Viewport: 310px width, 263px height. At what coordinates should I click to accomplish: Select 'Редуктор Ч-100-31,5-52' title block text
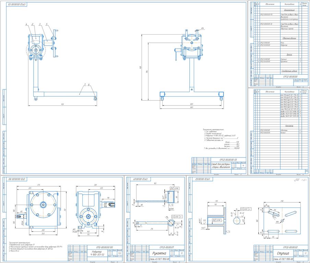click(97, 253)
